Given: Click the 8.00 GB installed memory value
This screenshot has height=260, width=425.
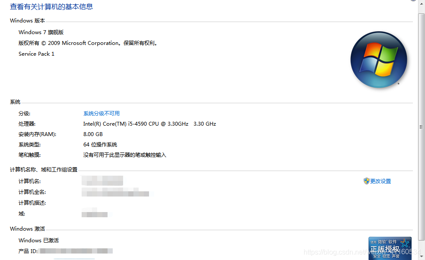Looking at the screenshot, I should [x=93, y=134].
